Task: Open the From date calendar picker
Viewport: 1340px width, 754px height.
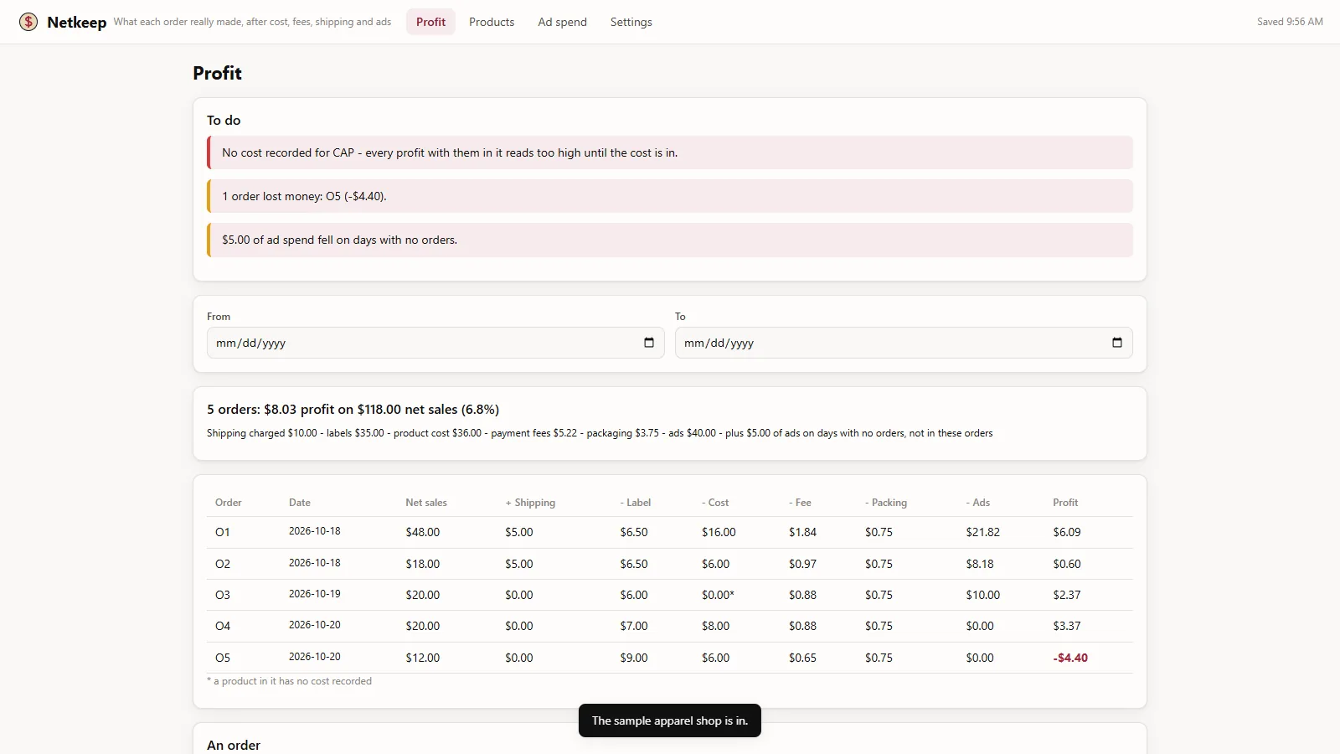Action: pyautogui.click(x=649, y=343)
